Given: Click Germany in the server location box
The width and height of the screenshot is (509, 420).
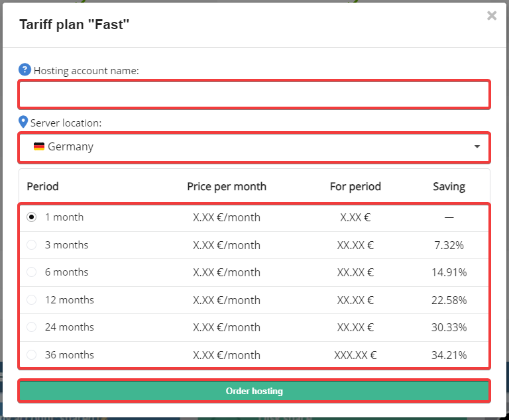Looking at the screenshot, I should coord(70,147).
